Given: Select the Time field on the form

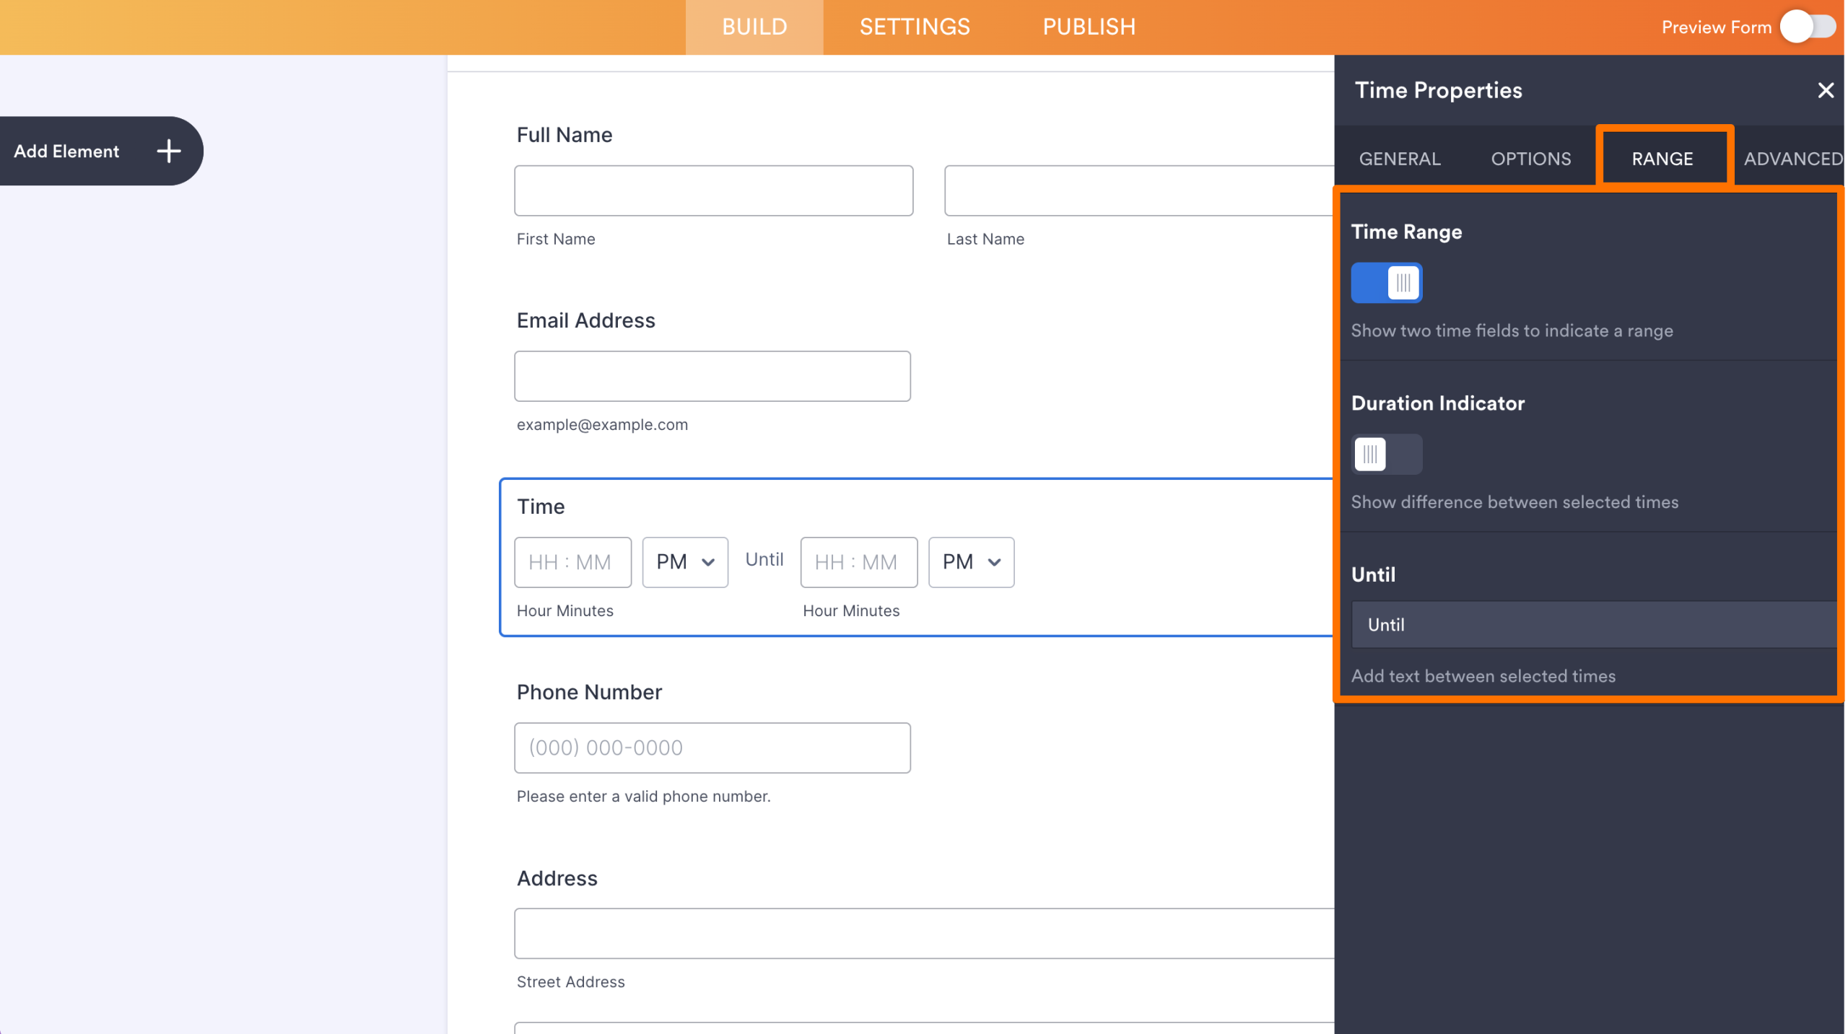Looking at the screenshot, I should [x=541, y=506].
